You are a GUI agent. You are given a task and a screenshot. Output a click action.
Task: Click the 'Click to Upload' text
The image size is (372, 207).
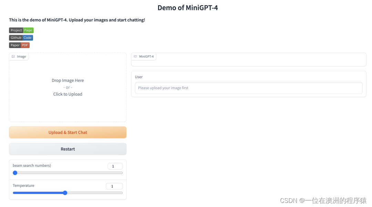tap(68, 94)
